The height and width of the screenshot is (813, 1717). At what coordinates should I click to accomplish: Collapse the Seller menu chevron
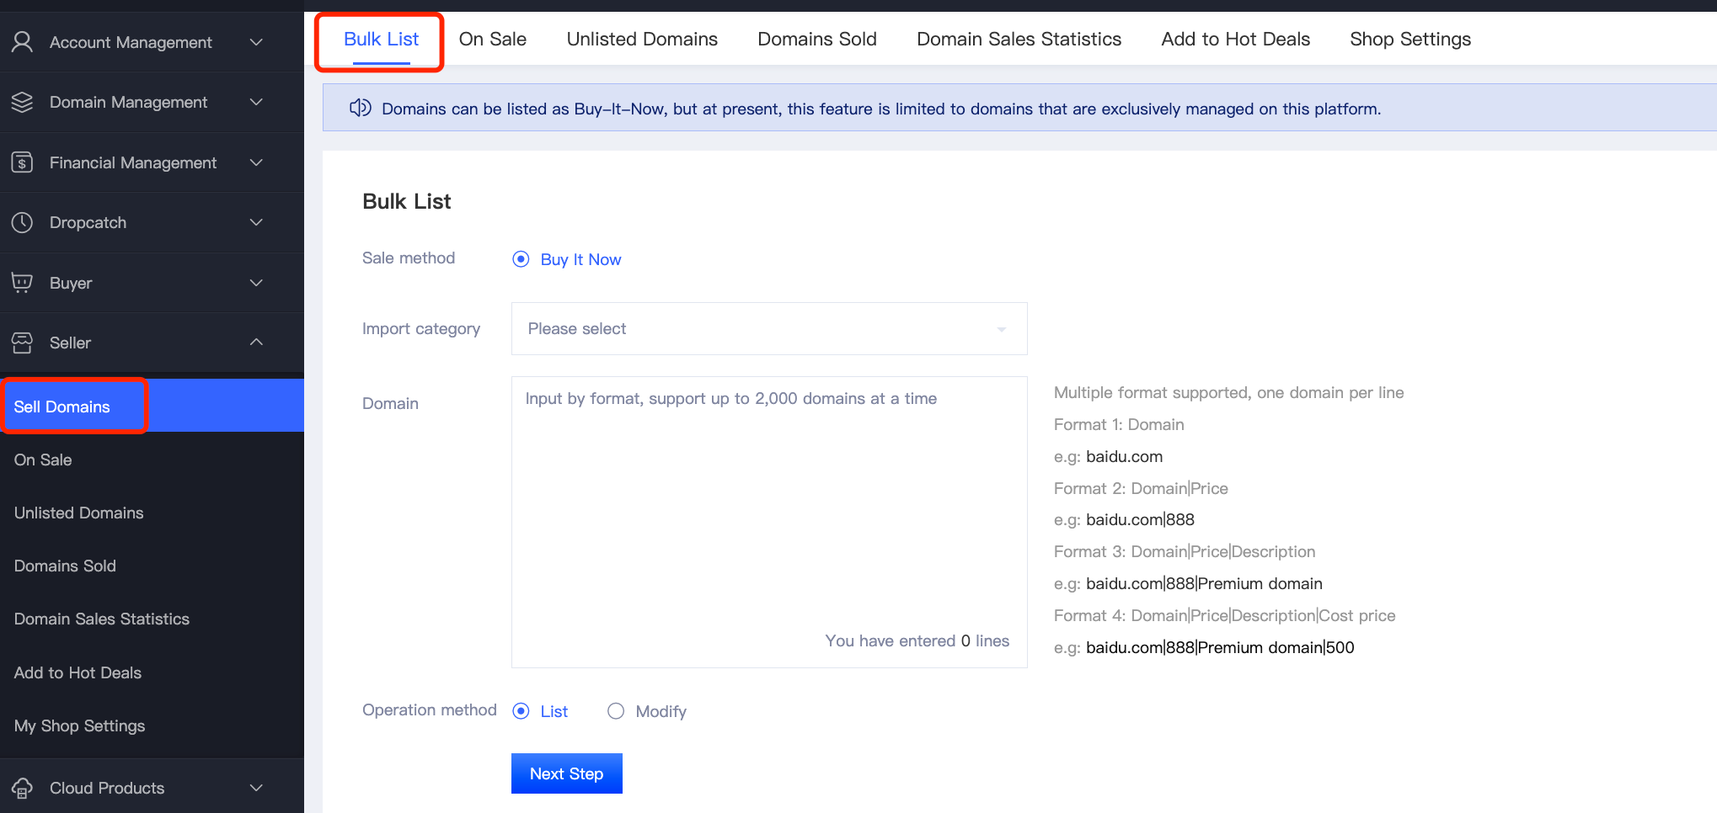click(x=256, y=342)
